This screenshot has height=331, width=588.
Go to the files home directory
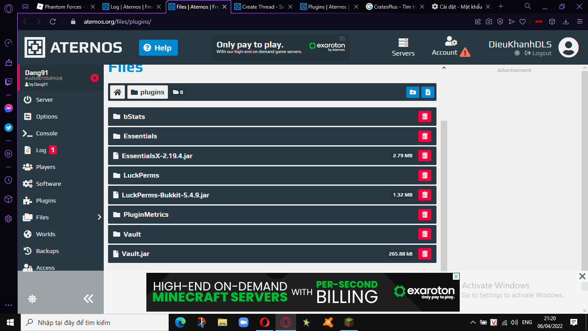pyautogui.click(x=118, y=92)
